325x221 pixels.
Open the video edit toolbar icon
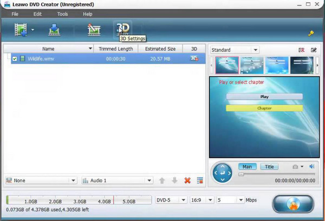(x=94, y=30)
